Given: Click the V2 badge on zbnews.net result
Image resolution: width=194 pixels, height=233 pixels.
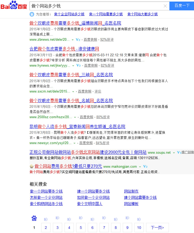Looking at the screenshot, I should (x=78, y=40).
